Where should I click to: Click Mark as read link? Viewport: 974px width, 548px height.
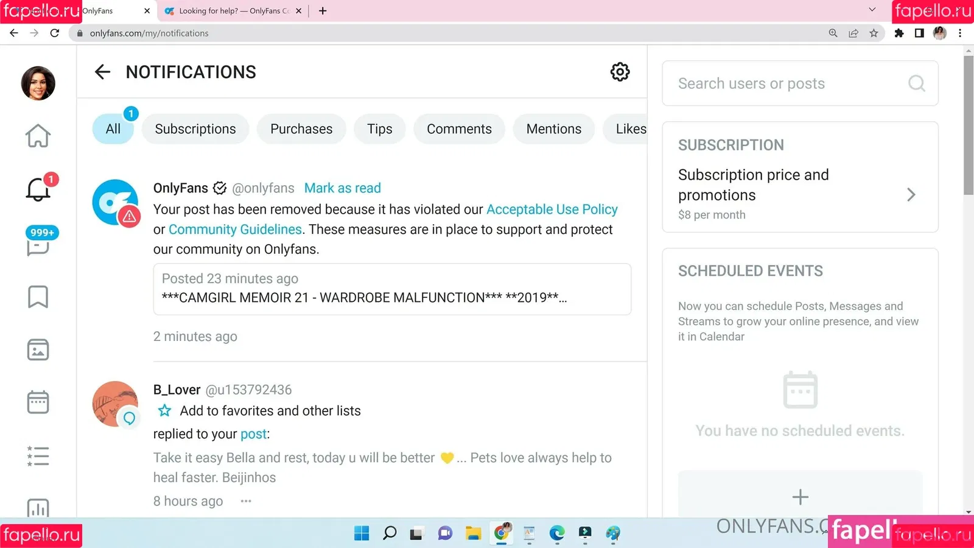coord(343,188)
